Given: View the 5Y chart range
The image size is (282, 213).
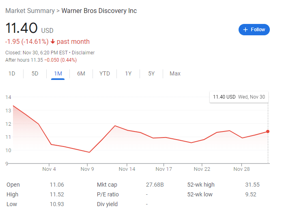Looking at the screenshot, I should click(151, 73).
